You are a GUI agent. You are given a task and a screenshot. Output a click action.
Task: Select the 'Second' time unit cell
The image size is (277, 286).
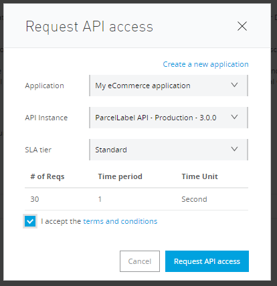[x=194, y=199]
